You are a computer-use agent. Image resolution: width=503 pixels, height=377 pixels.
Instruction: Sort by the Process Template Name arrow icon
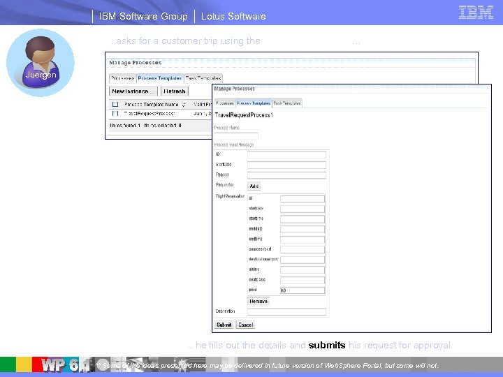(x=184, y=105)
